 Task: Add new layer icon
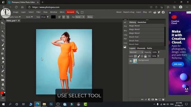pyautogui.click(x=160, y=100)
